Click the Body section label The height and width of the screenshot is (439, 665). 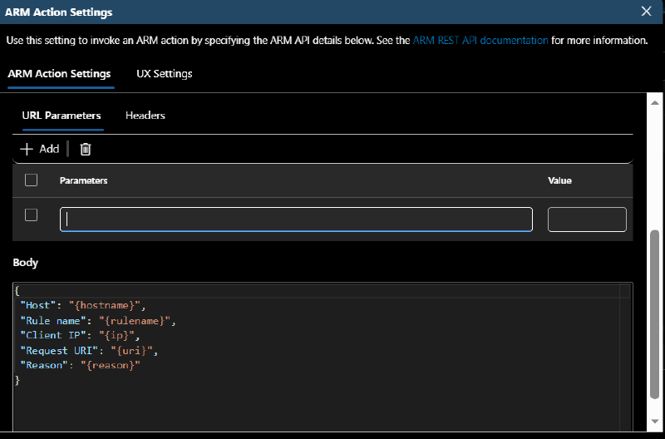point(26,263)
